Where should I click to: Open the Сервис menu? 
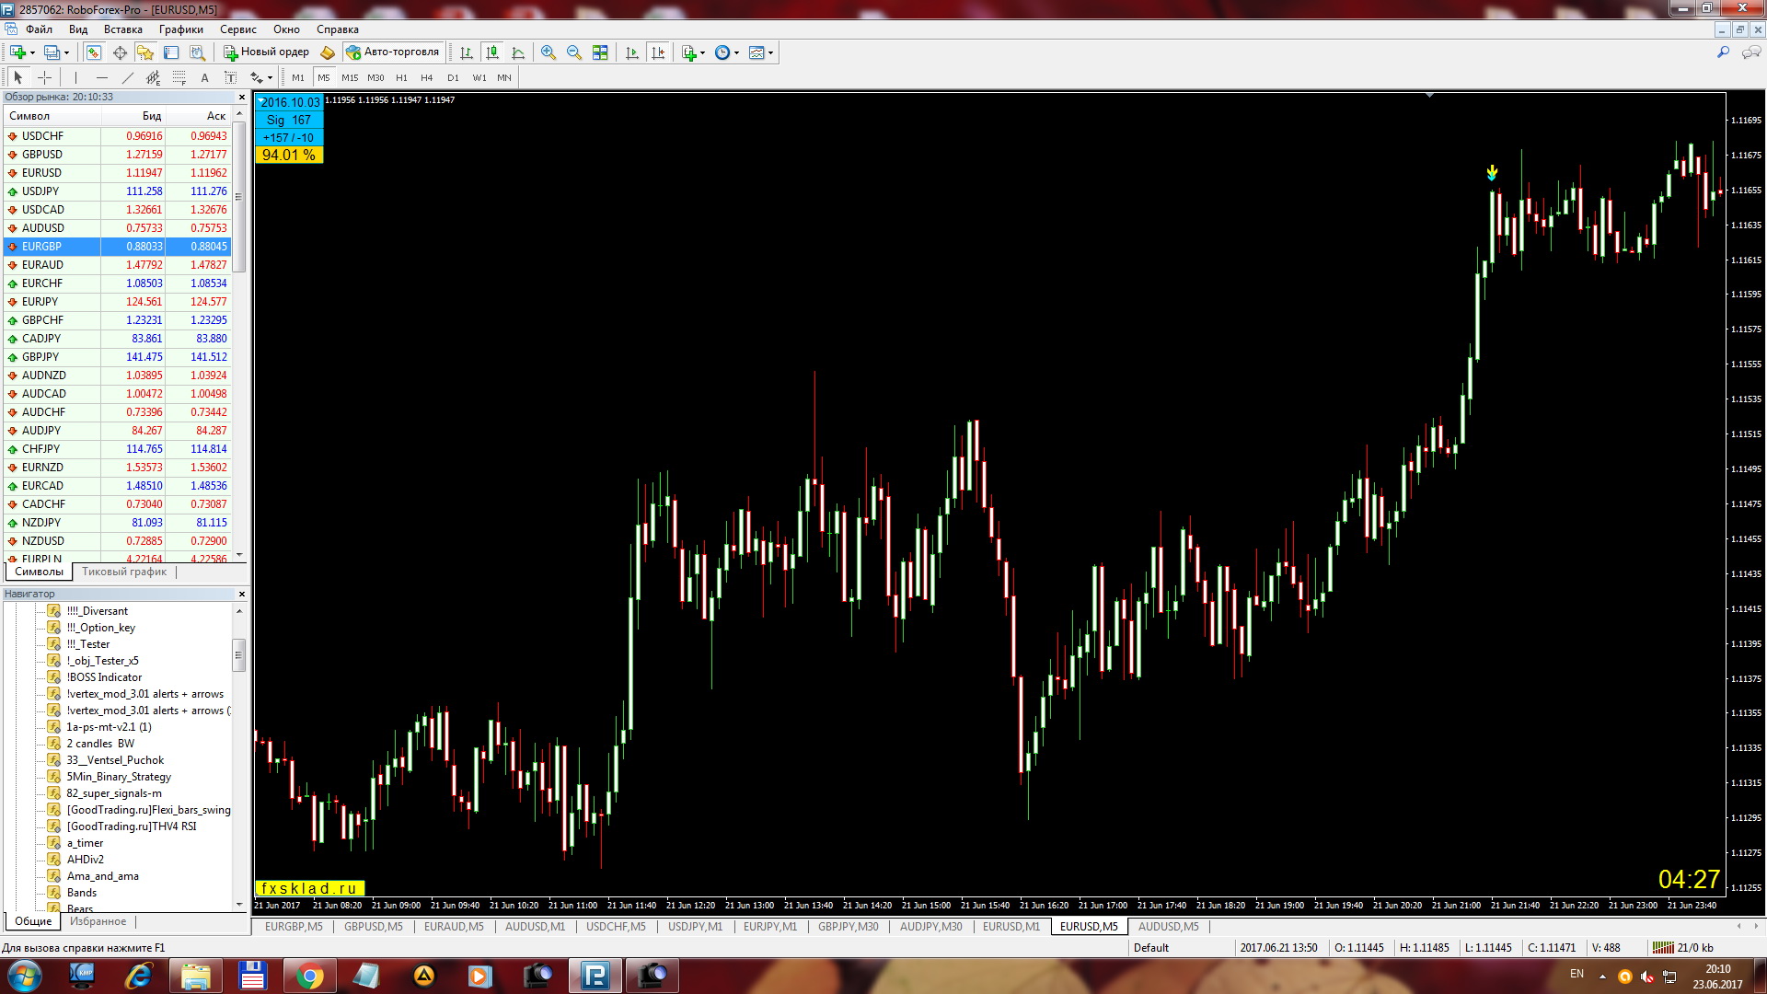coord(238,29)
